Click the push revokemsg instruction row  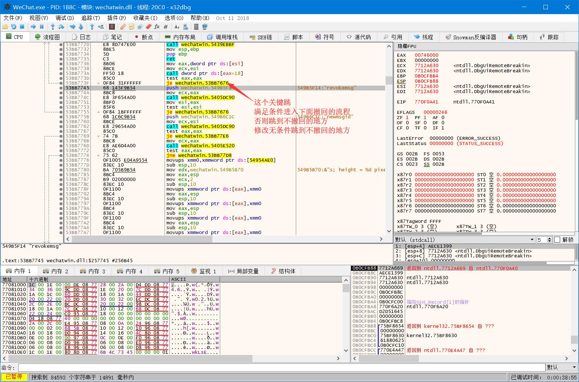[225, 88]
